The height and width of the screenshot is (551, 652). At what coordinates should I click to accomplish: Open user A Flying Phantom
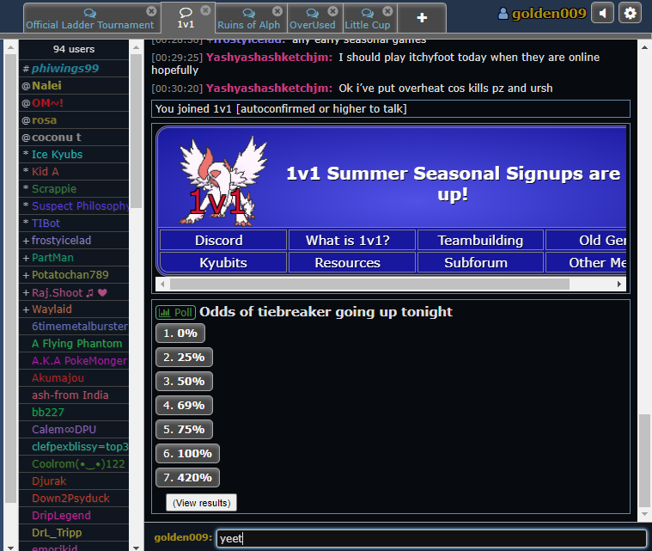(74, 343)
